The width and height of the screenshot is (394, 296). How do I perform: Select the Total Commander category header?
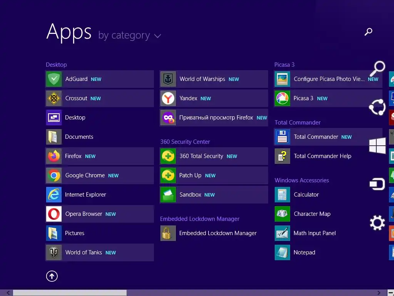[297, 123]
